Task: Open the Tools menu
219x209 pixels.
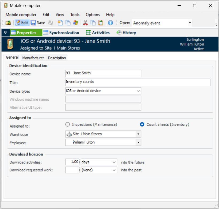Action: (75, 15)
